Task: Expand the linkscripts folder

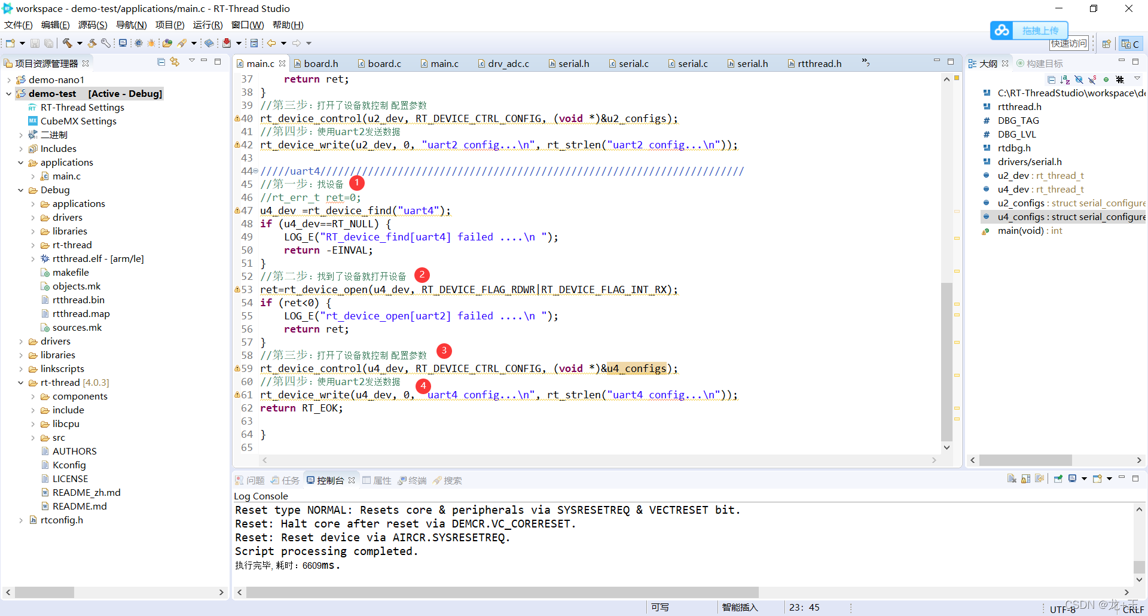Action: coord(21,369)
